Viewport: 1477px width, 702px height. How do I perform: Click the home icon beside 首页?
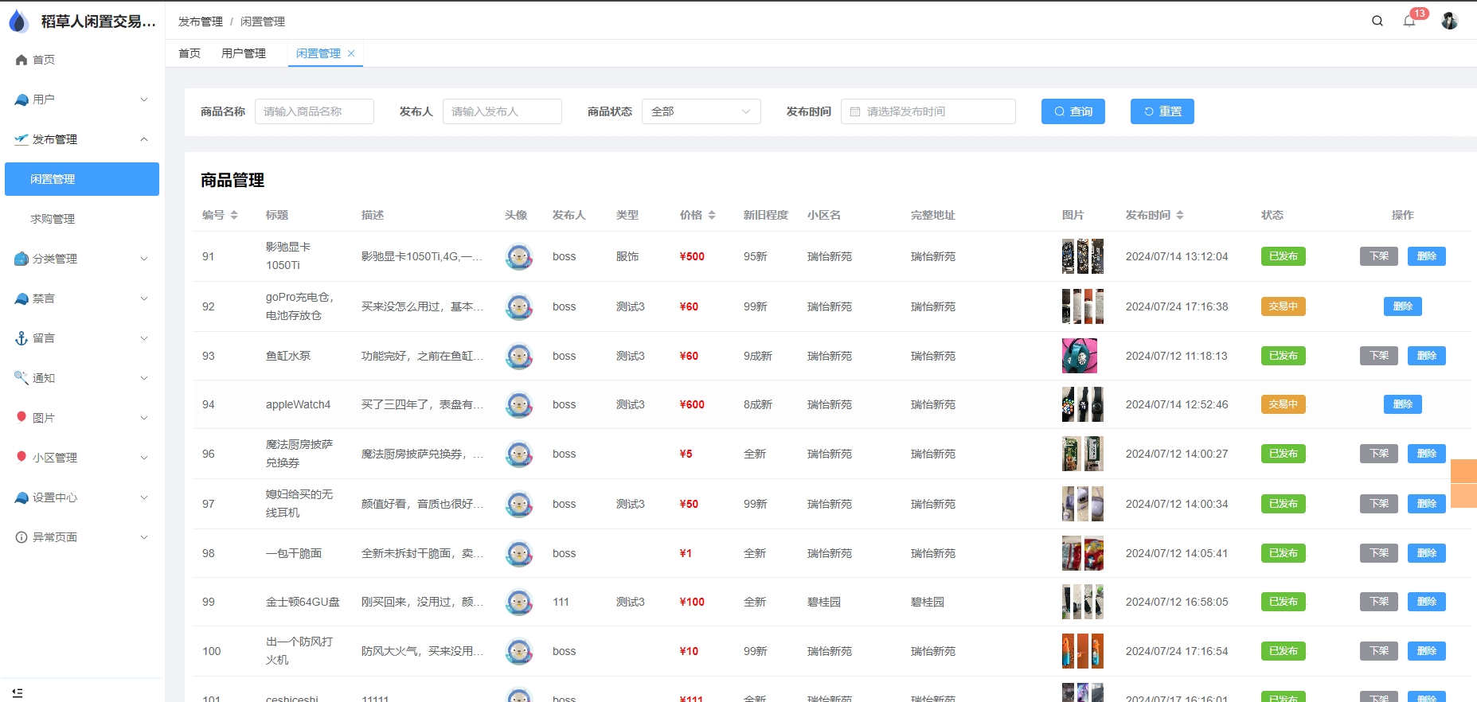pos(21,60)
